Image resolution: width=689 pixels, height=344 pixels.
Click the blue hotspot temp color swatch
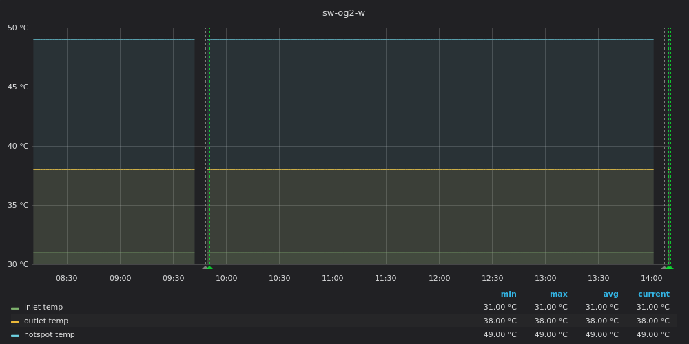click(x=15, y=336)
